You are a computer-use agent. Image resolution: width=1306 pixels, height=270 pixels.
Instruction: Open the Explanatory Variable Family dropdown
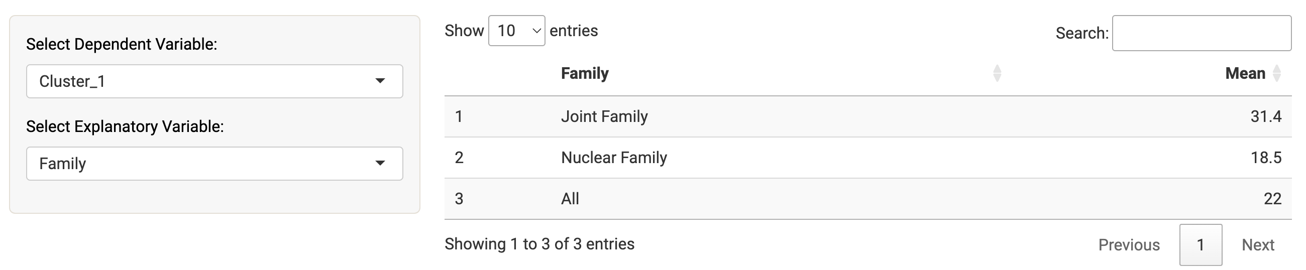click(214, 164)
